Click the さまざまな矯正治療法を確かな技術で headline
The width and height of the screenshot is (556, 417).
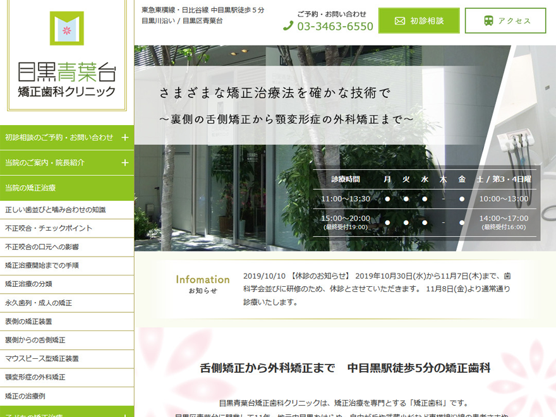[275, 94]
